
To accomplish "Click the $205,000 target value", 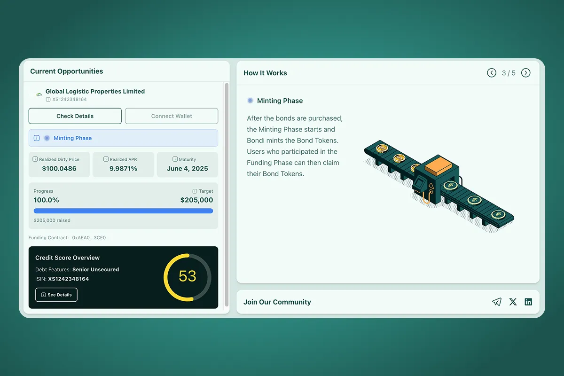I will point(197,200).
